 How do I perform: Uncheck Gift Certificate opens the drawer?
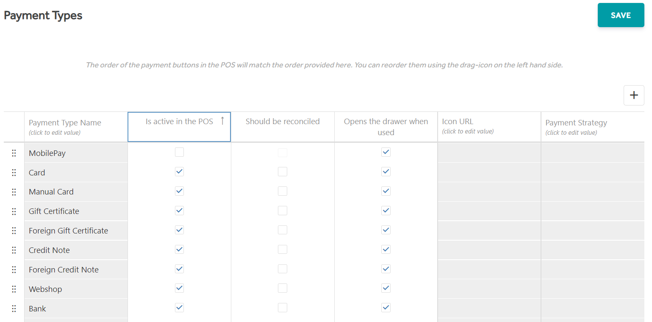(386, 211)
